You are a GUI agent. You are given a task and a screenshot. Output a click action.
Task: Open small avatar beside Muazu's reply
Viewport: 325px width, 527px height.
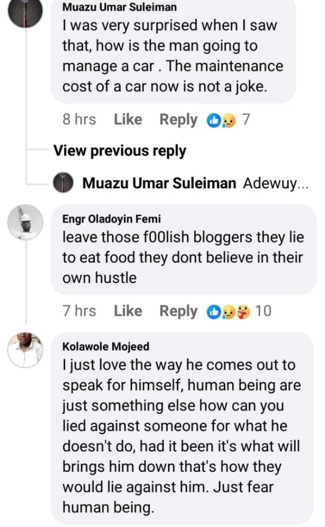pyautogui.click(x=63, y=183)
